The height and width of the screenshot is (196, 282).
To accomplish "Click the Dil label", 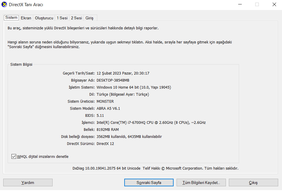I will pos(92,94).
